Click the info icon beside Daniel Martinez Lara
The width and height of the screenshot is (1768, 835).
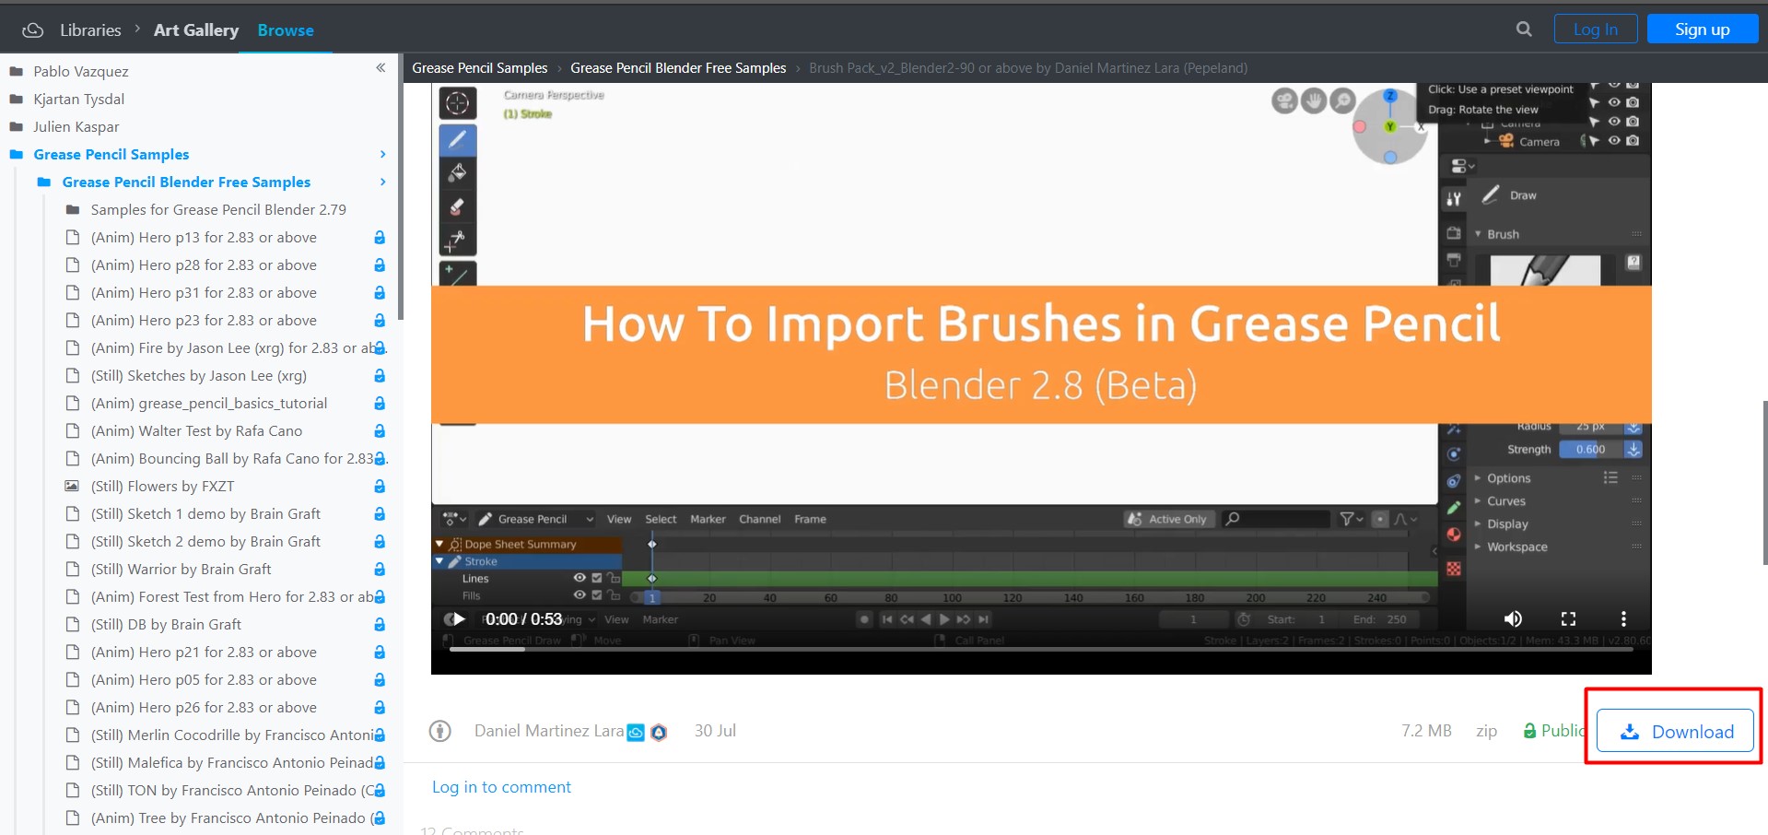click(440, 731)
